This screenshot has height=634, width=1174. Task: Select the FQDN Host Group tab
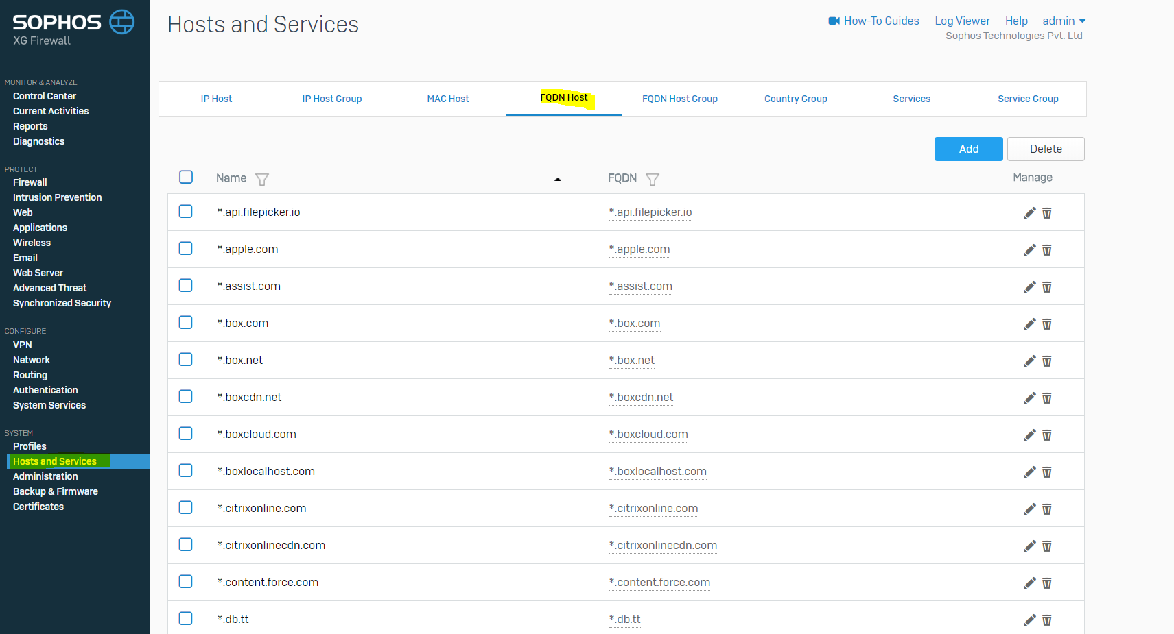[x=680, y=99]
